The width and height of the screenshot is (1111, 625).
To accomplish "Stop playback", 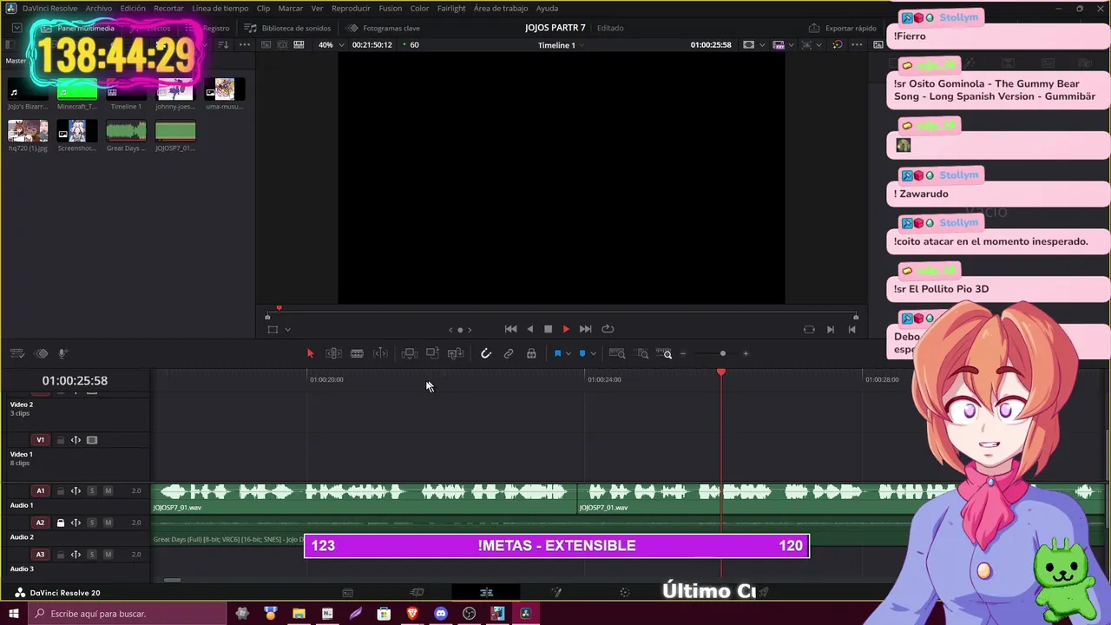I will click(x=548, y=329).
